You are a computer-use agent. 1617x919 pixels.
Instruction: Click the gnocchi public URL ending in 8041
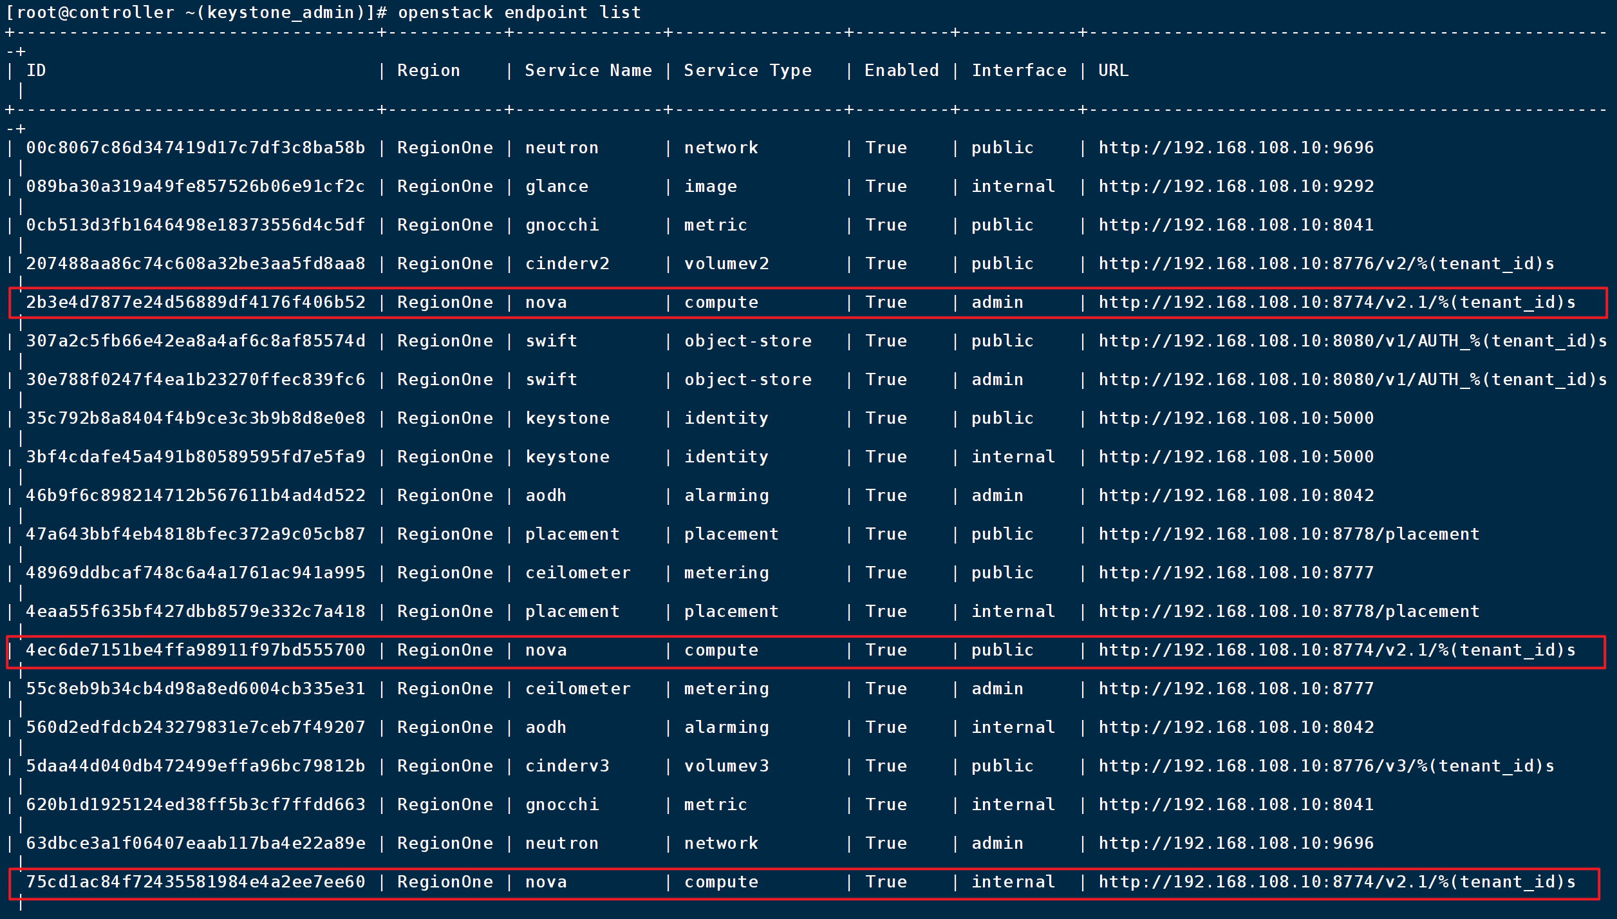point(1235,225)
